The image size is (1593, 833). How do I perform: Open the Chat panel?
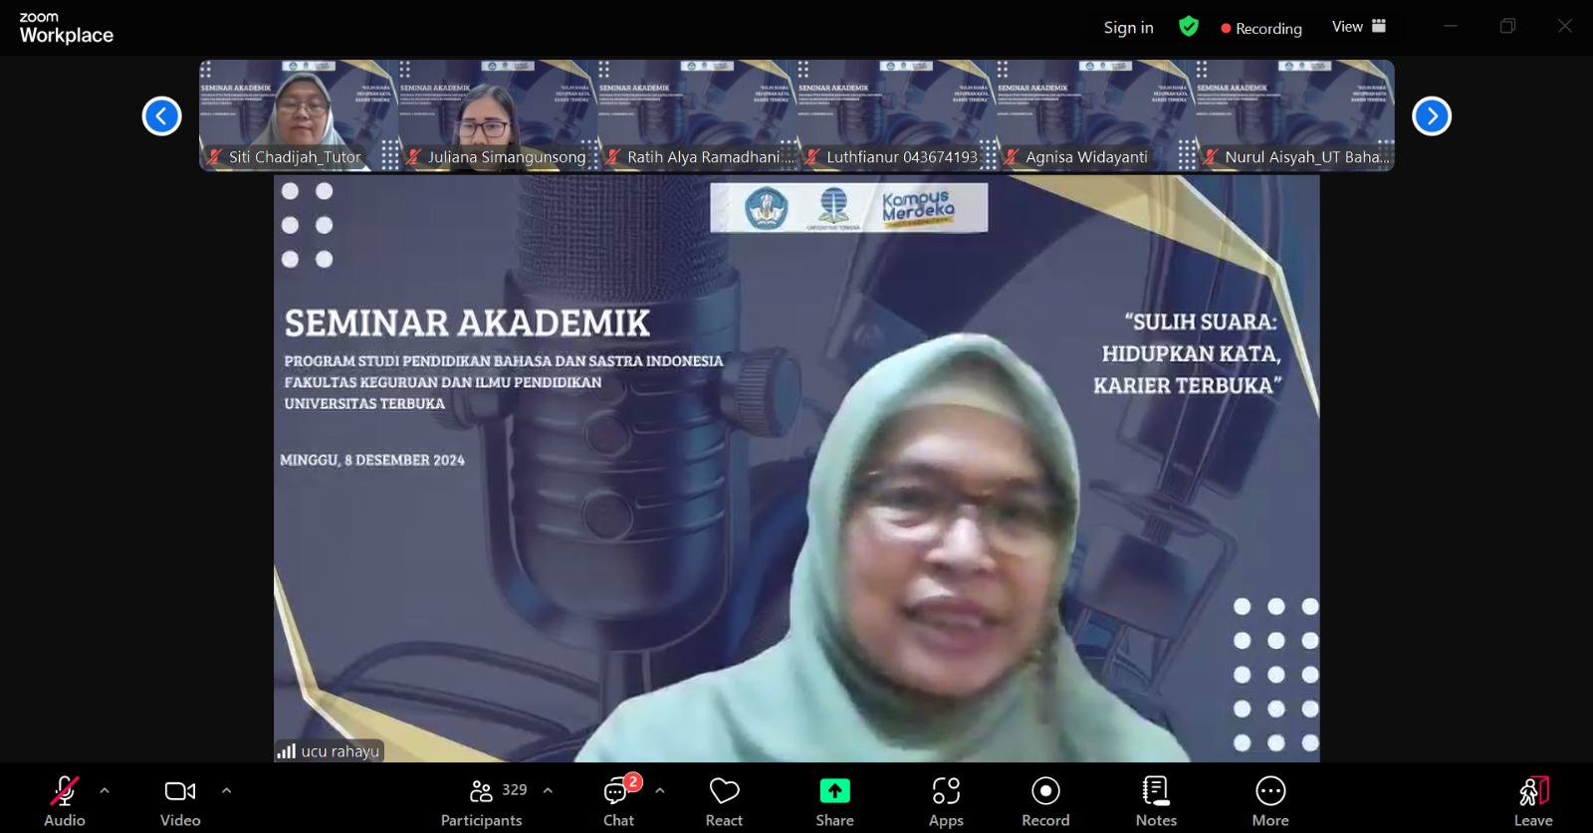coord(618,801)
